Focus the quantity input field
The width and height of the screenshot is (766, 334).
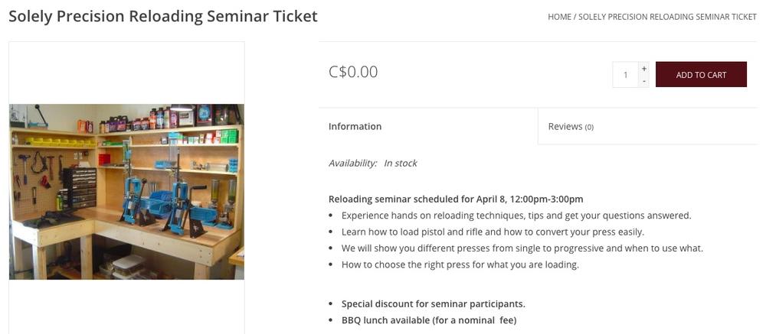coord(626,75)
